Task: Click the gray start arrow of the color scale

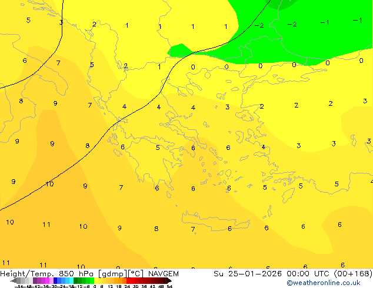Action: [x=14, y=280]
